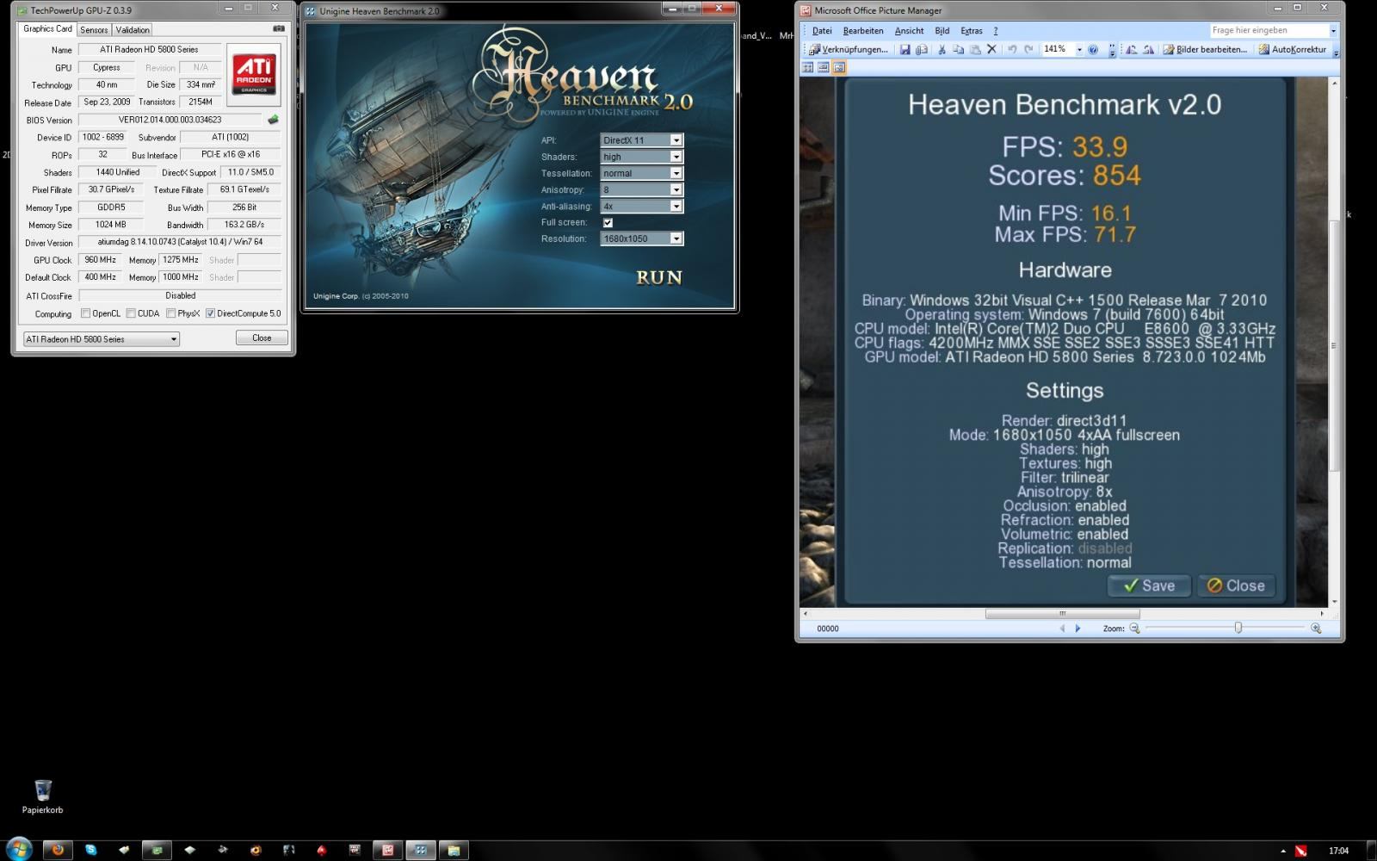Open the Shaders dropdown set to high

coord(641,157)
